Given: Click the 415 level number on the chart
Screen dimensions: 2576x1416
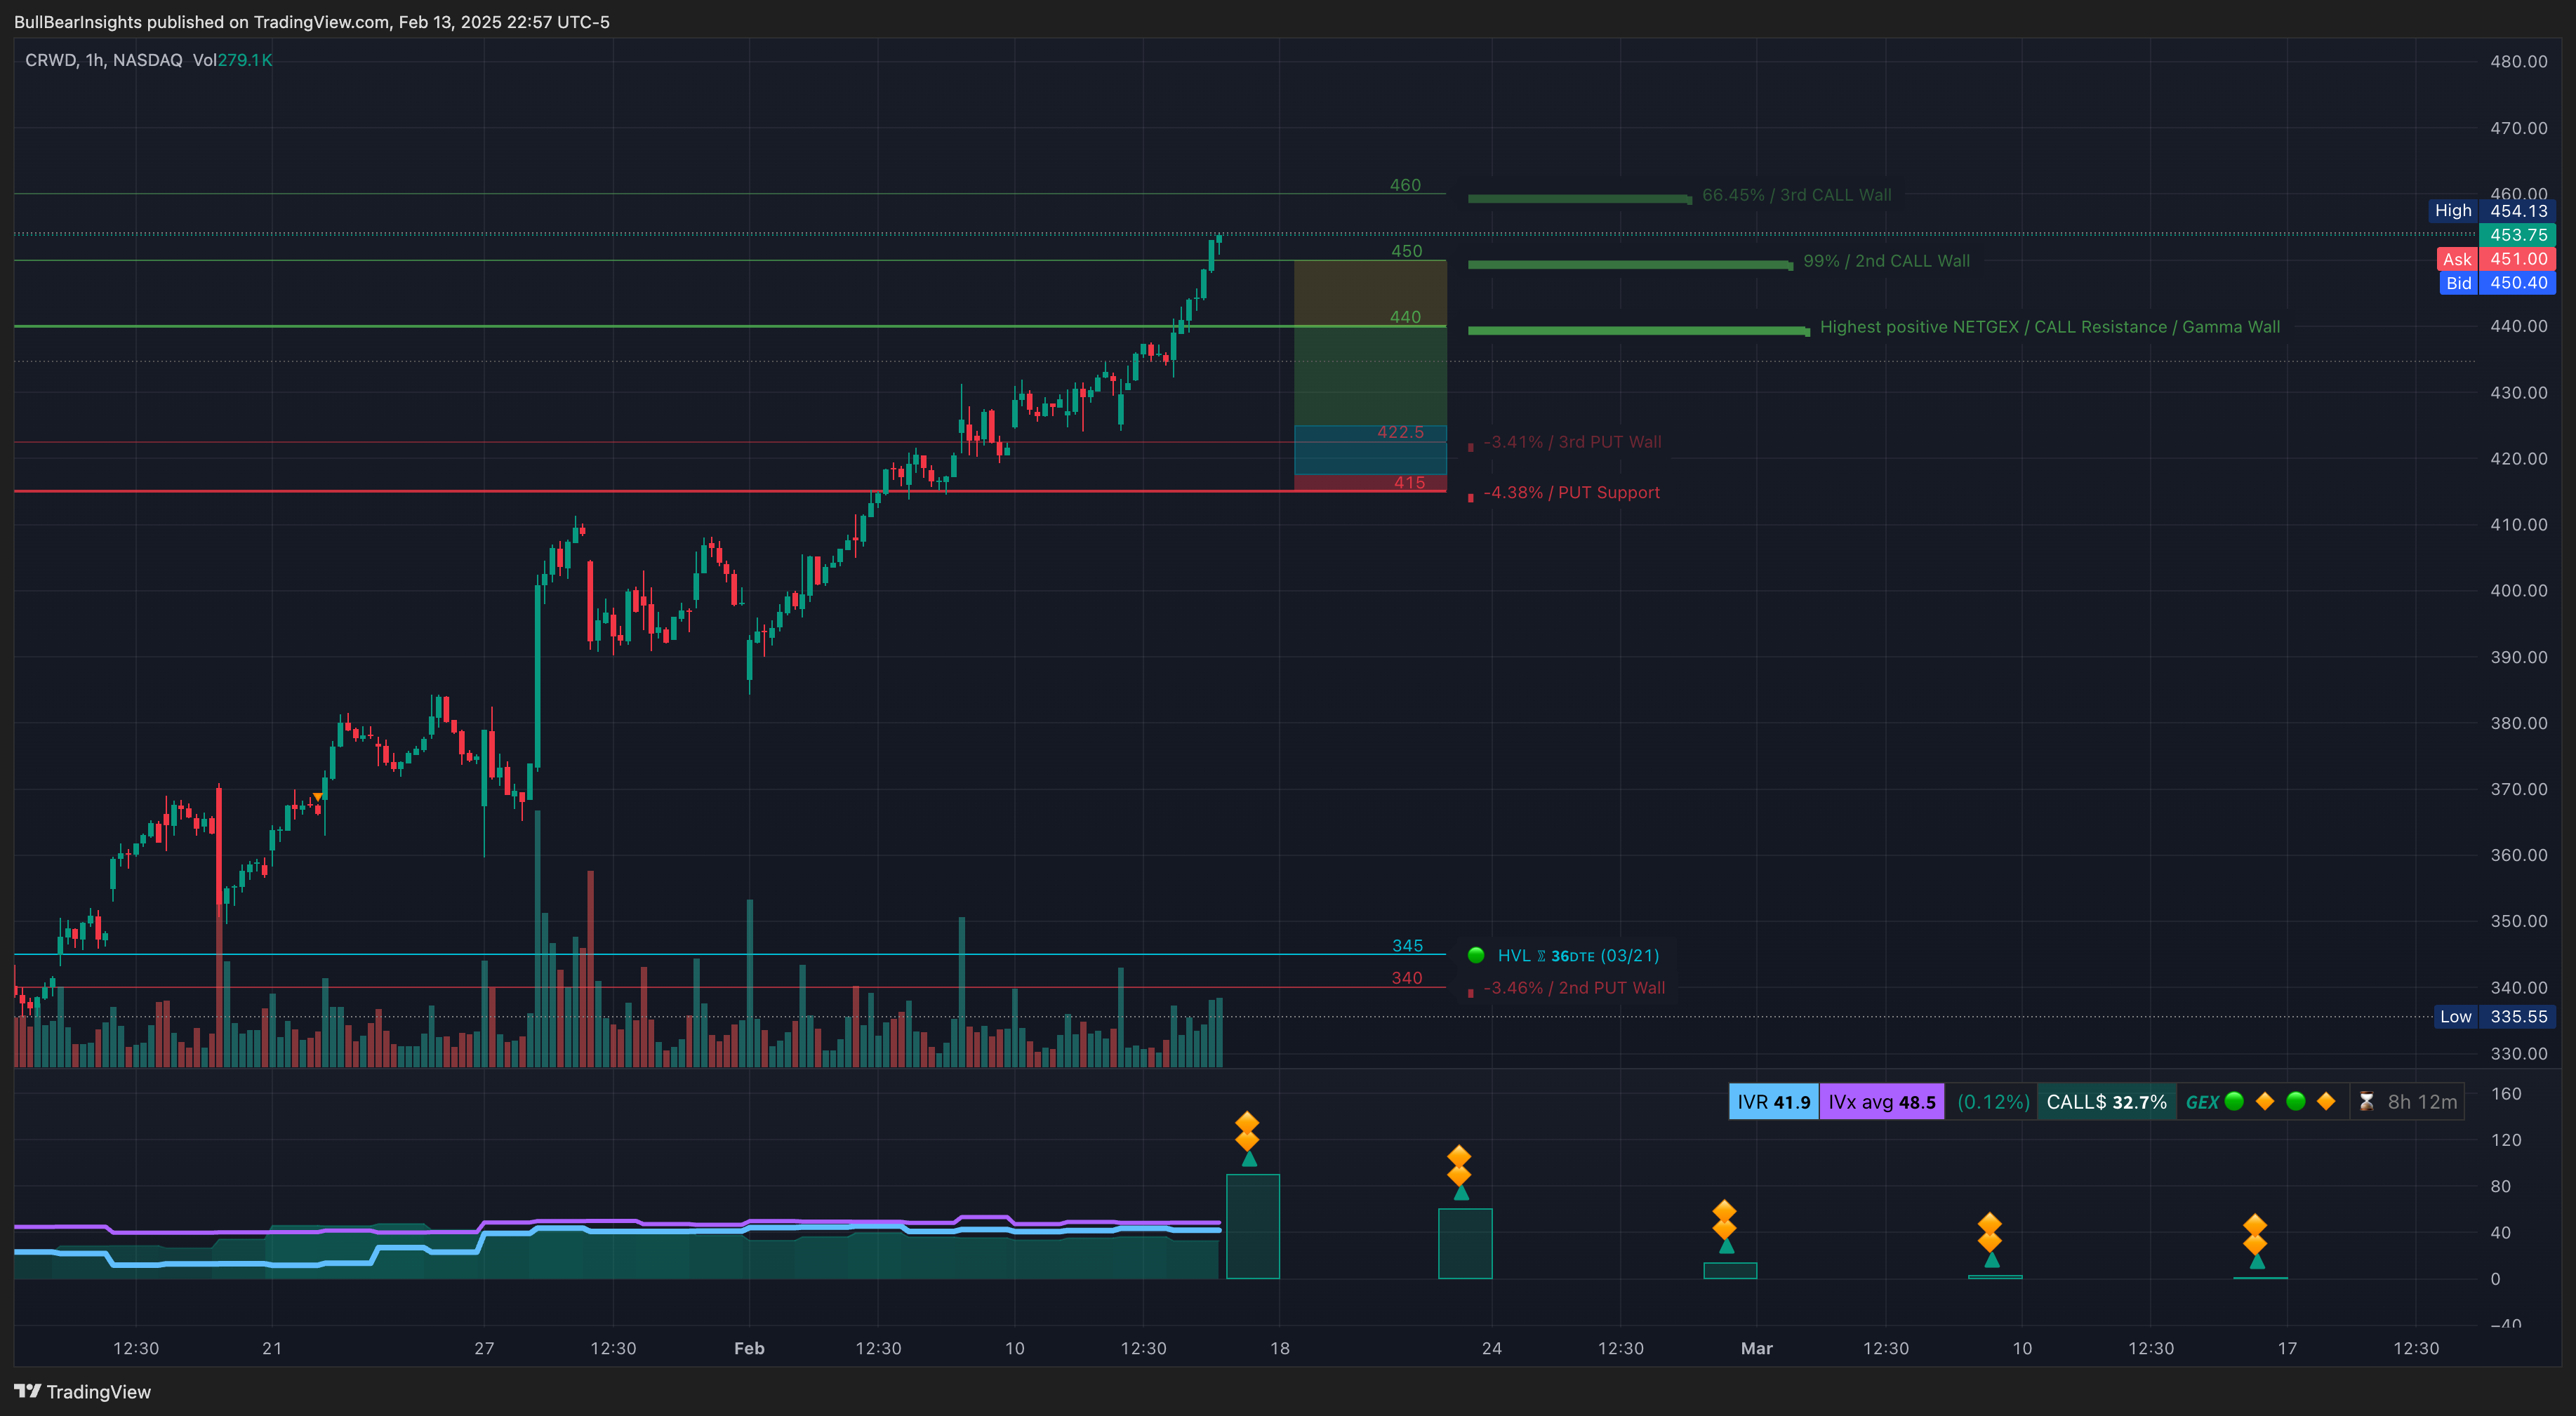Looking at the screenshot, I should pyautogui.click(x=1409, y=482).
